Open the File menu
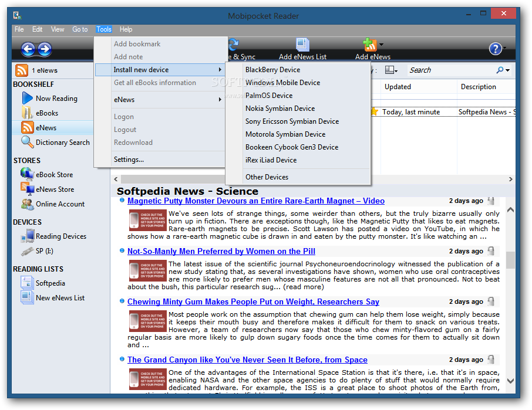 coord(19,29)
